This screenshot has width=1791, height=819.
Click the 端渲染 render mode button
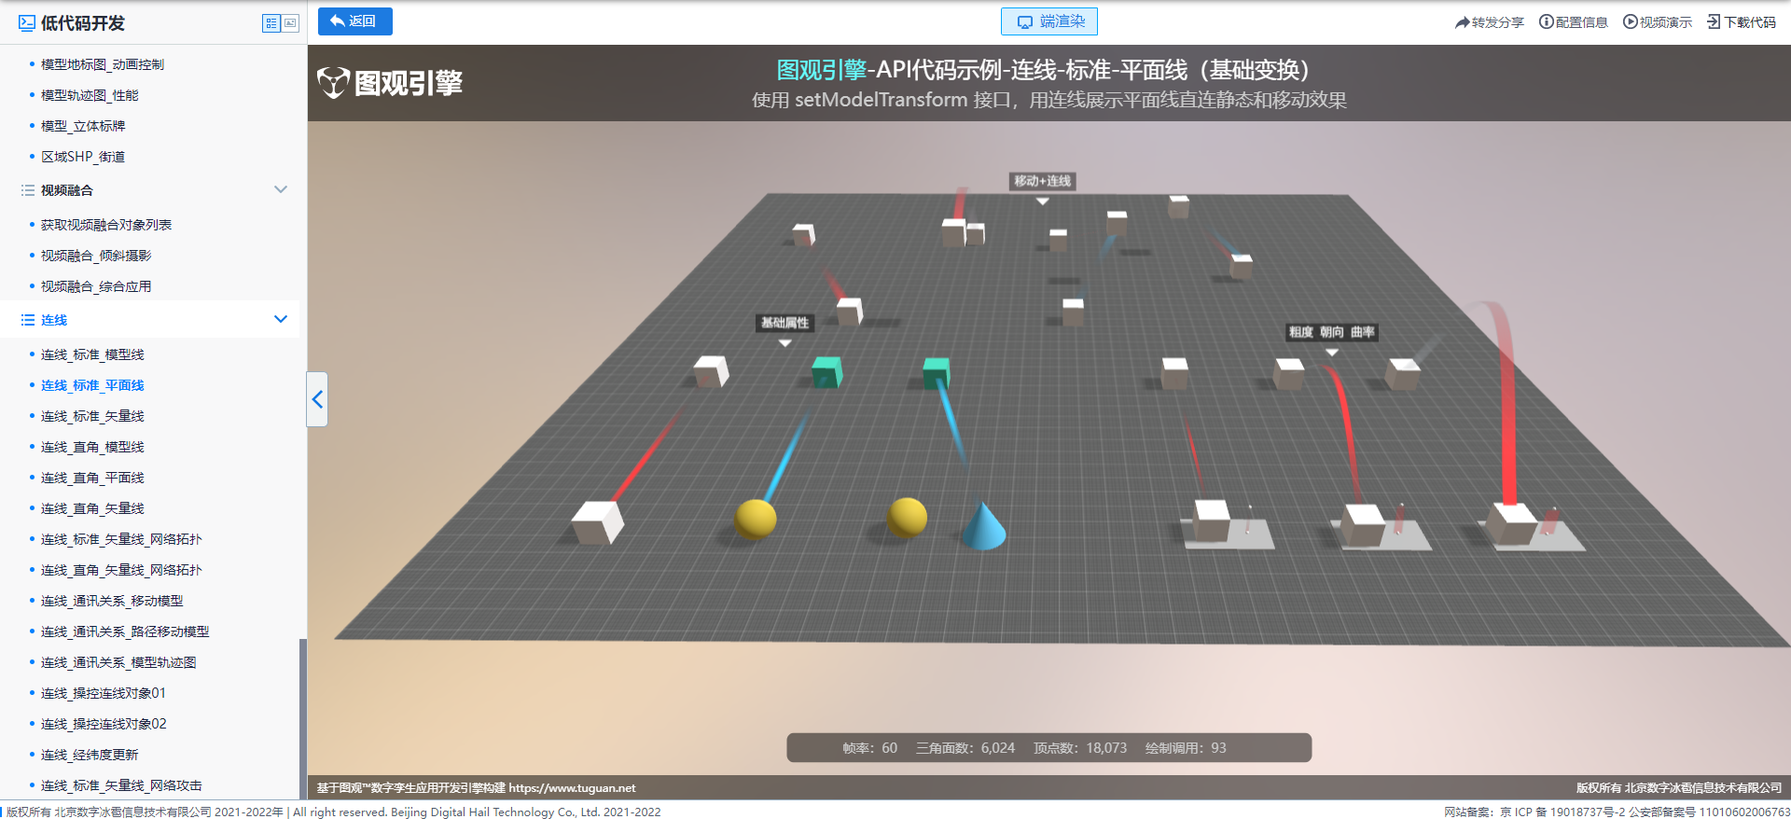click(x=1048, y=21)
